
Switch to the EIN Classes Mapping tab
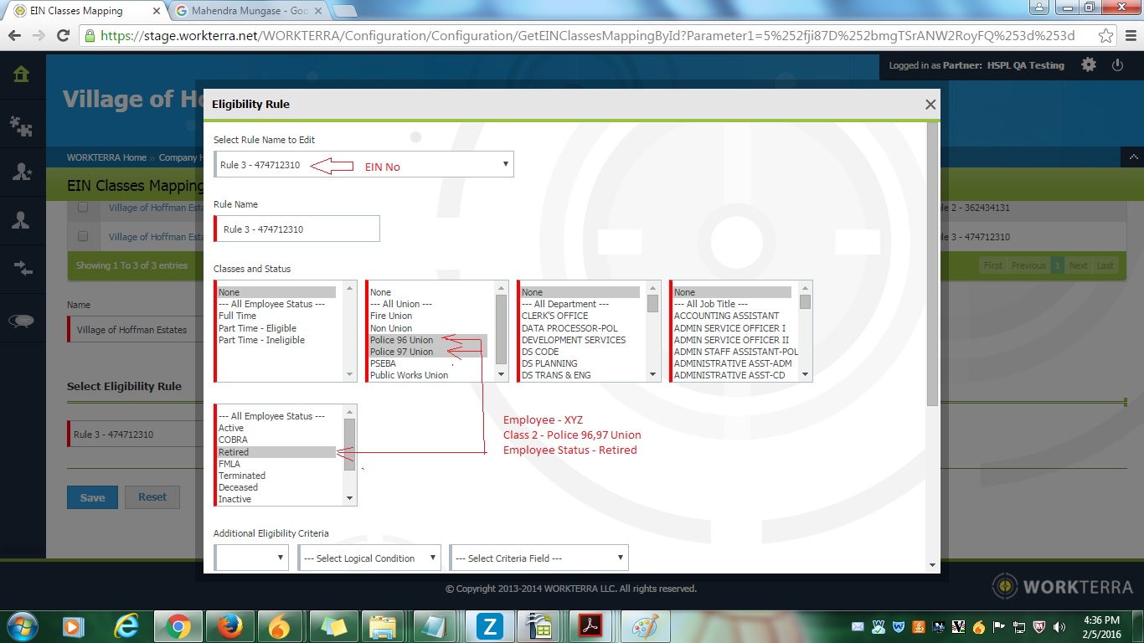point(78,11)
